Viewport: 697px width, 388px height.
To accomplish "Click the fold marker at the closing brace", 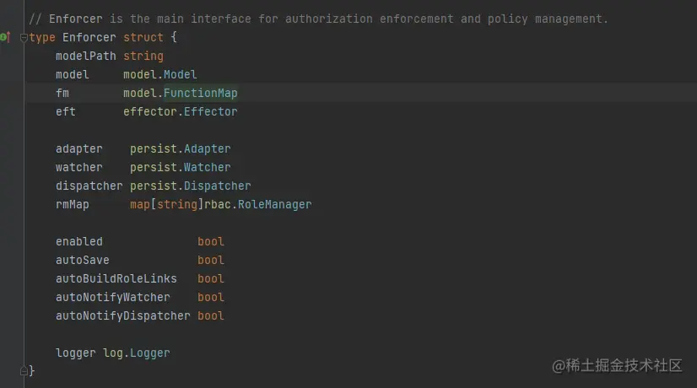I will click(24, 370).
